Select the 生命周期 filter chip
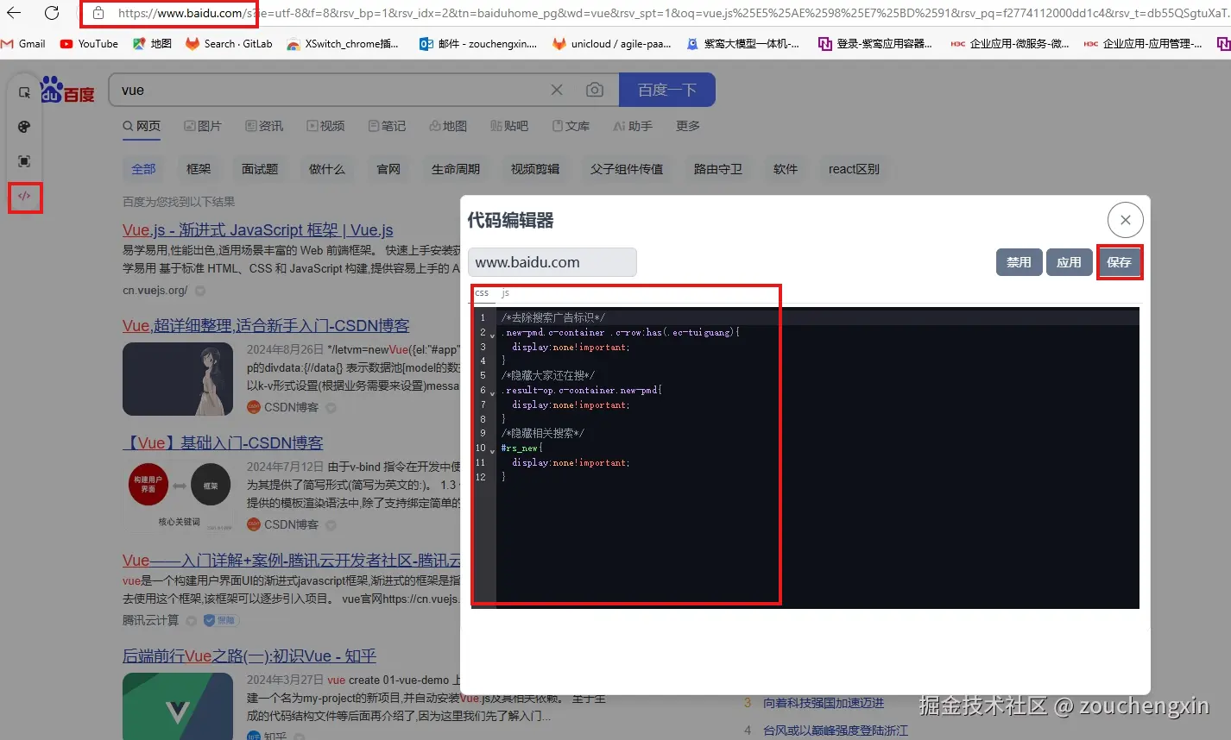 tap(456, 169)
